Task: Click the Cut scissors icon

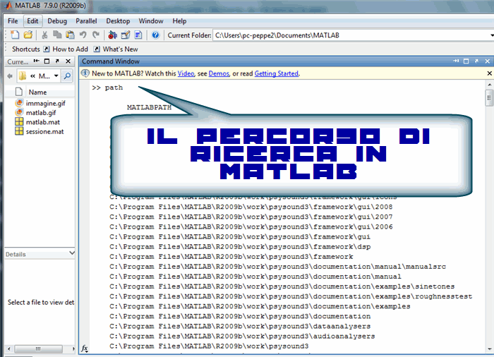Action: point(44,35)
